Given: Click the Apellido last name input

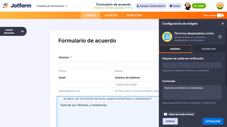Looking at the screenshot, I should 137,65.
